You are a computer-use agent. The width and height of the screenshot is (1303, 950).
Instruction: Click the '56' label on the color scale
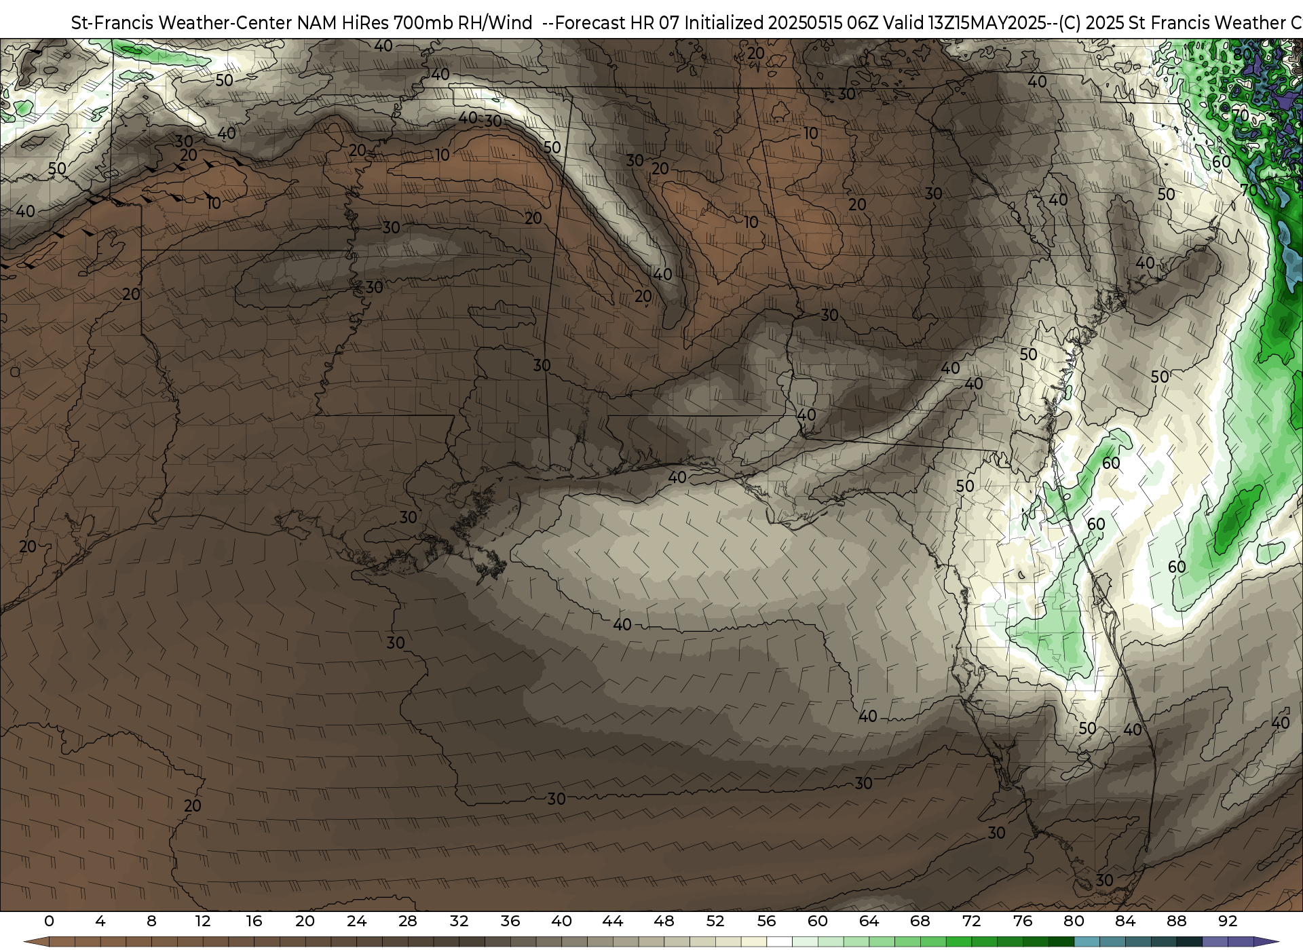[x=766, y=921]
